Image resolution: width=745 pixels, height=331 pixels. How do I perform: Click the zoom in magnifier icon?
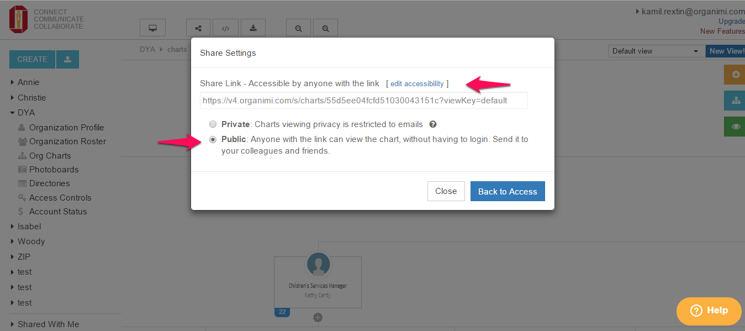click(x=326, y=28)
